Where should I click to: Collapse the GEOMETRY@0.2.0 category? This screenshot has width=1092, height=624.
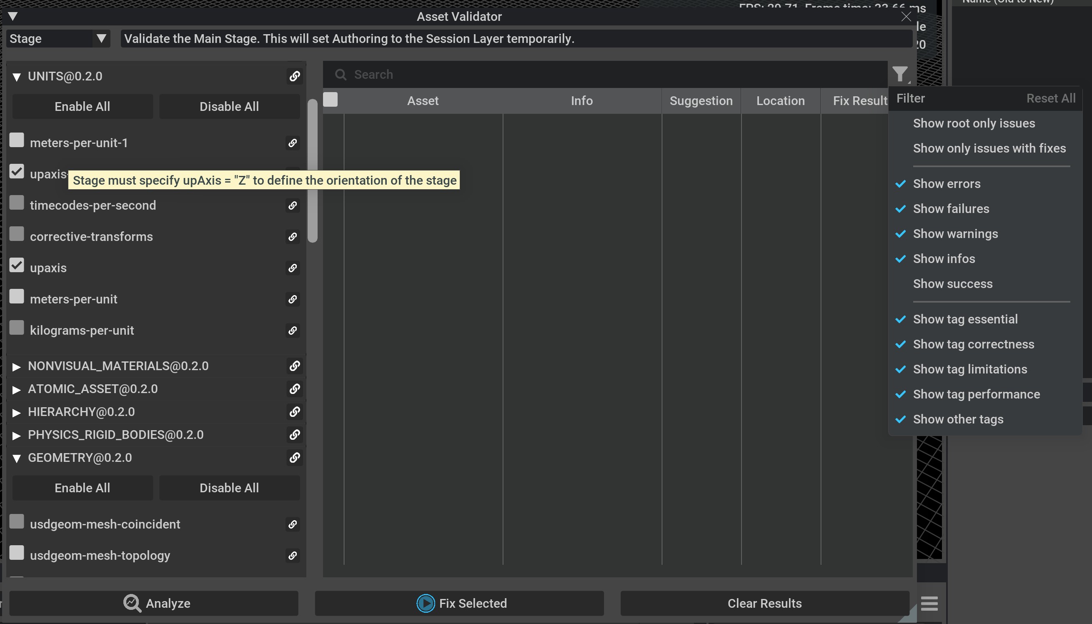click(x=16, y=458)
